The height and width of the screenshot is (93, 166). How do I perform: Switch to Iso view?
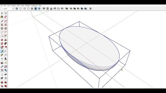pyautogui.click(x=44, y=9)
